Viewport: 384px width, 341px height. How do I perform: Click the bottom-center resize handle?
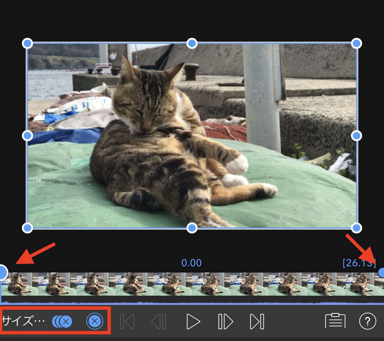click(192, 228)
